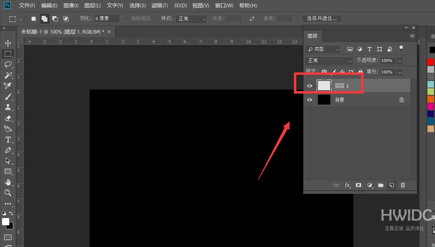The image size is (435, 247).
Task: Click Intersect with Selection mode button
Action: 66,19
